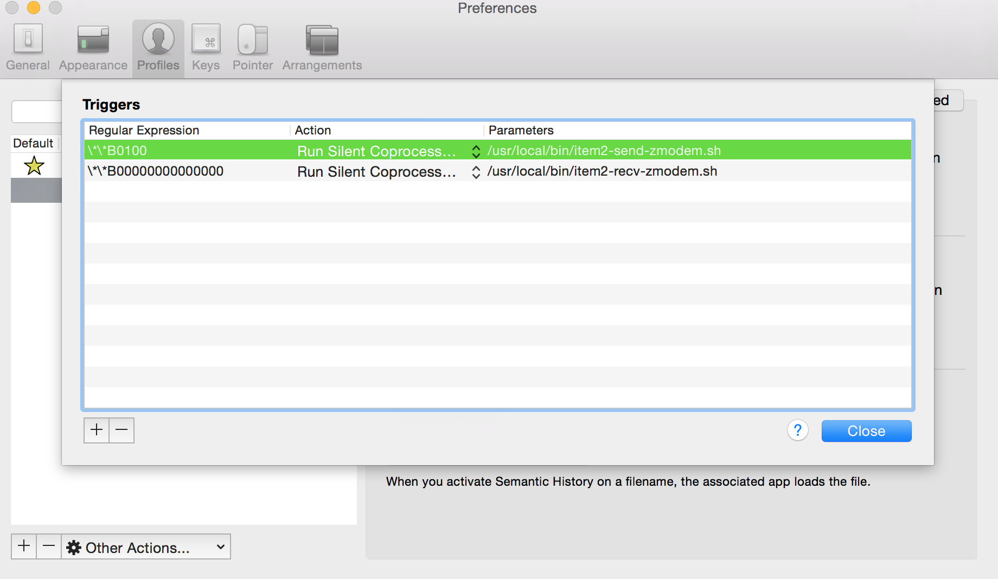Edit the item2-send-zmodem.sh parameter cell
This screenshot has width=998, height=579.
click(698, 150)
